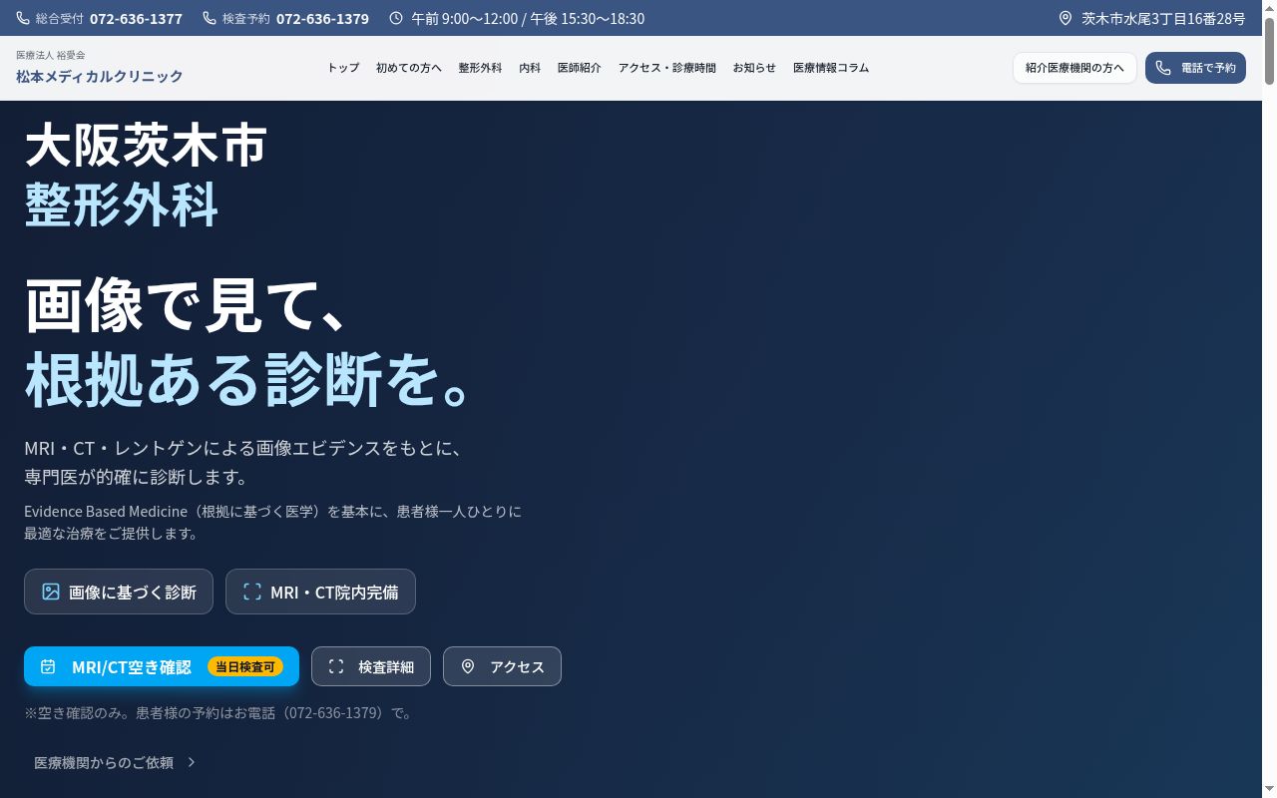This screenshot has width=1277, height=798.
Task: Click the image icon in 画像に基づく診断 badge
Action: (x=51, y=592)
